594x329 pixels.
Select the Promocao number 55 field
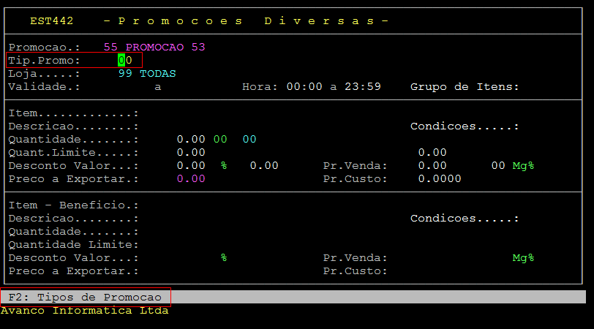click(110, 47)
